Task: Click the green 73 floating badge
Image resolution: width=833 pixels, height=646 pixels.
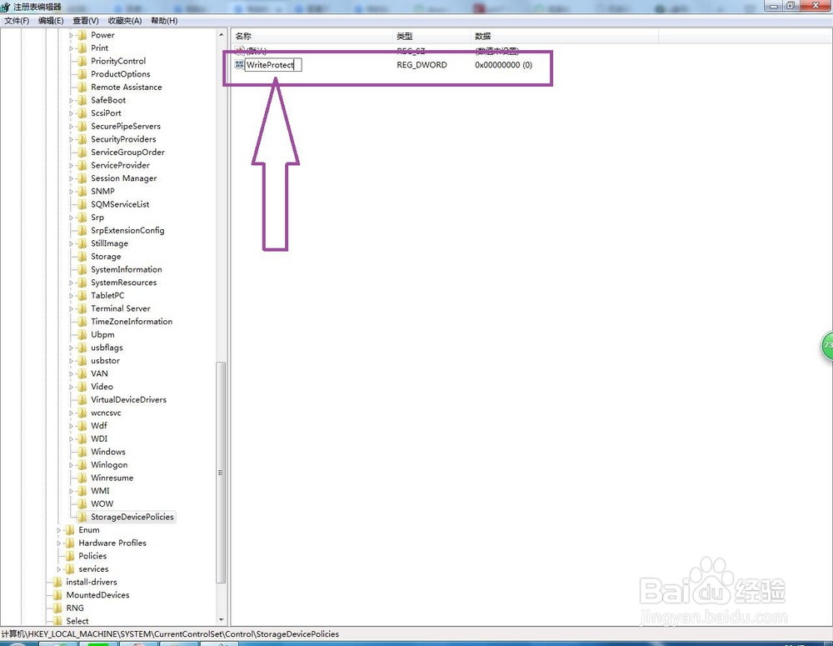Action: click(827, 346)
